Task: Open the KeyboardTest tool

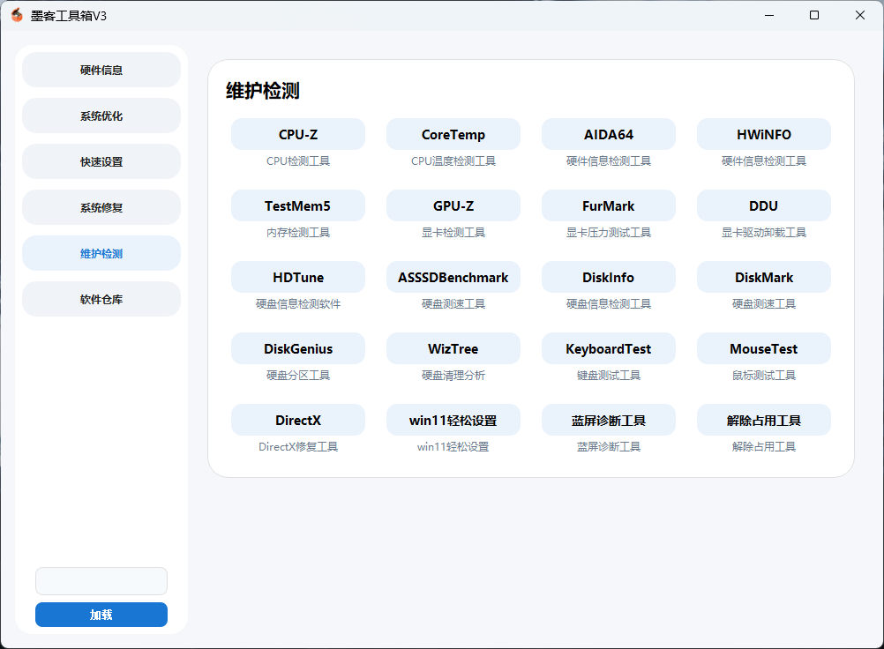Action: pyautogui.click(x=608, y=348)
